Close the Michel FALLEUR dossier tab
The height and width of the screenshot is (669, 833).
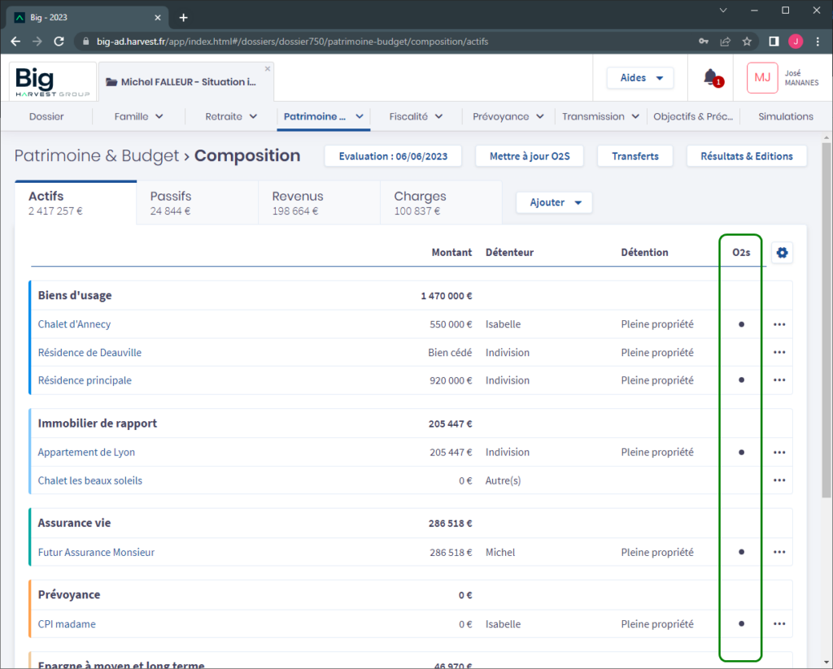tap(268, 68)
